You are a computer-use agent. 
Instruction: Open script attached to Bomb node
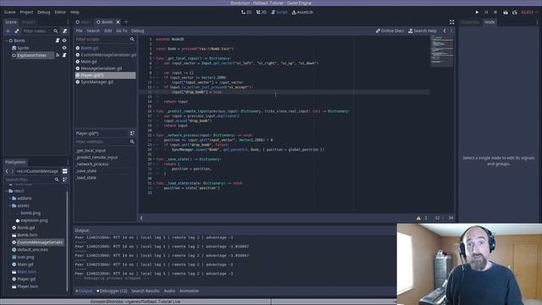click(x=58, y=41)
